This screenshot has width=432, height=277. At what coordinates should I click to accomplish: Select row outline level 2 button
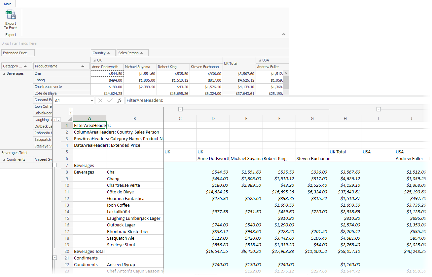[x=59, y=120]
